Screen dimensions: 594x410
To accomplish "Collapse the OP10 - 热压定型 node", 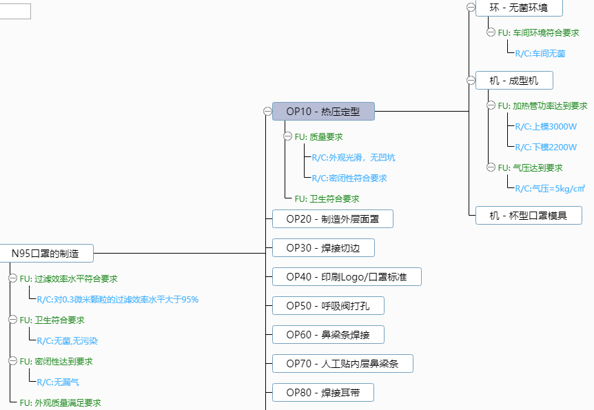I will [x=267, y=112].
